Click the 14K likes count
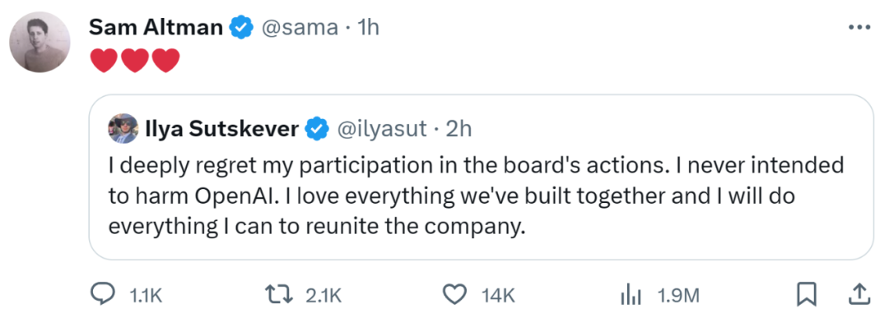Viewport: 889px width, 322px height. click(499, 296)
